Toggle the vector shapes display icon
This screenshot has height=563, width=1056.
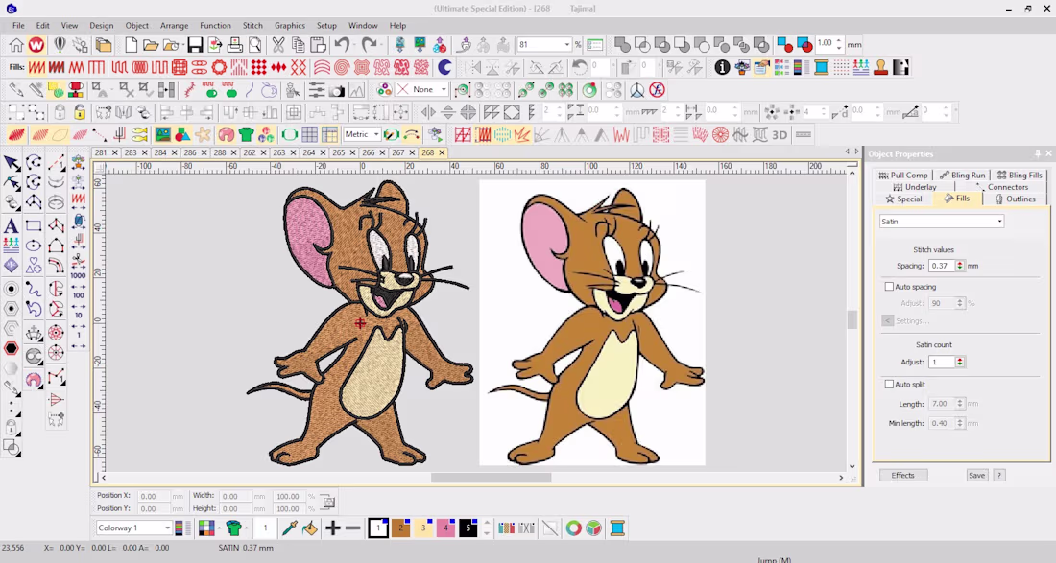click(182, 134)
